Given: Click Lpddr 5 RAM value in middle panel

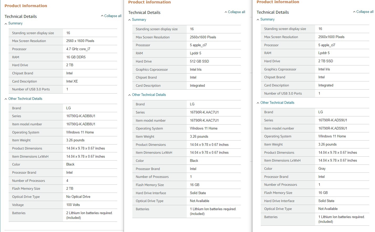Looking at the screenshot, I should (196, 53).
